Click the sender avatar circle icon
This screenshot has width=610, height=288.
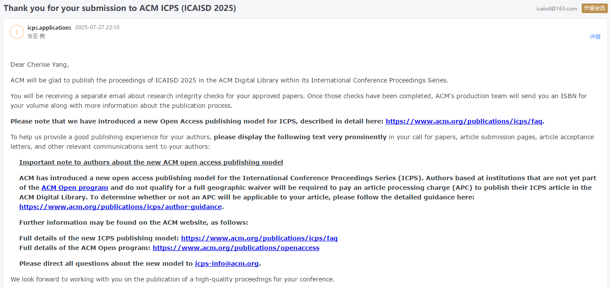(x=17, y=32)
